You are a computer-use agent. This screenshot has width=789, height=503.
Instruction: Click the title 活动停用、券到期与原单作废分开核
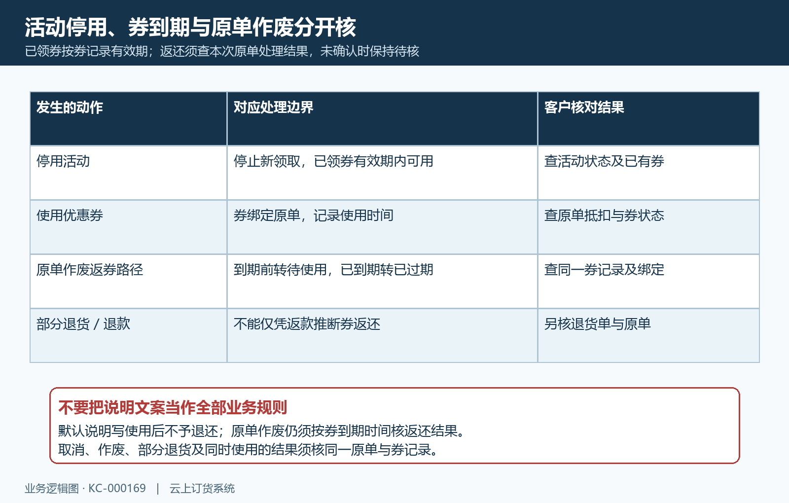pyautogui.click(x=190, y=27)
